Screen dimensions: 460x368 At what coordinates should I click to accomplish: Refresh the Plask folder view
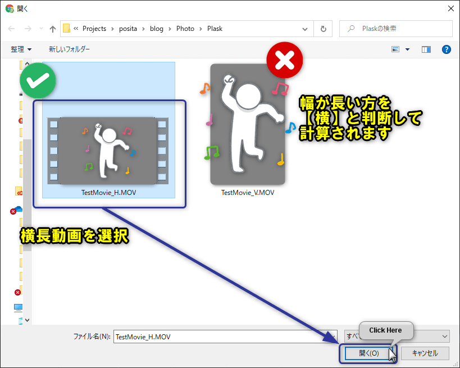tap(323, 29)
